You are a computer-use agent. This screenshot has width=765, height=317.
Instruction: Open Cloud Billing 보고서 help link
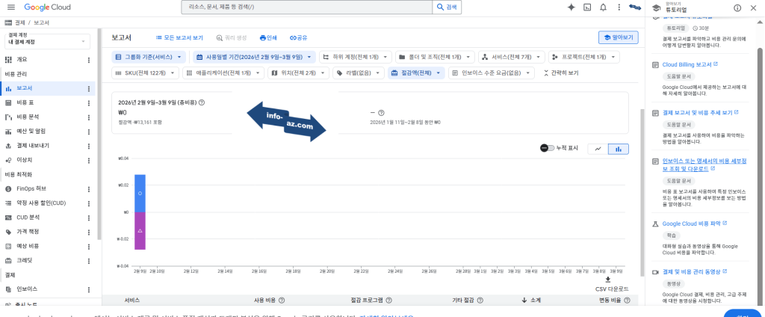click(x=690, y=64)
